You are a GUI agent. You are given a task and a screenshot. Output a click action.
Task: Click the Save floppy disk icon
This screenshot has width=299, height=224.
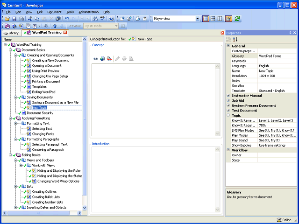coord(14,19)
